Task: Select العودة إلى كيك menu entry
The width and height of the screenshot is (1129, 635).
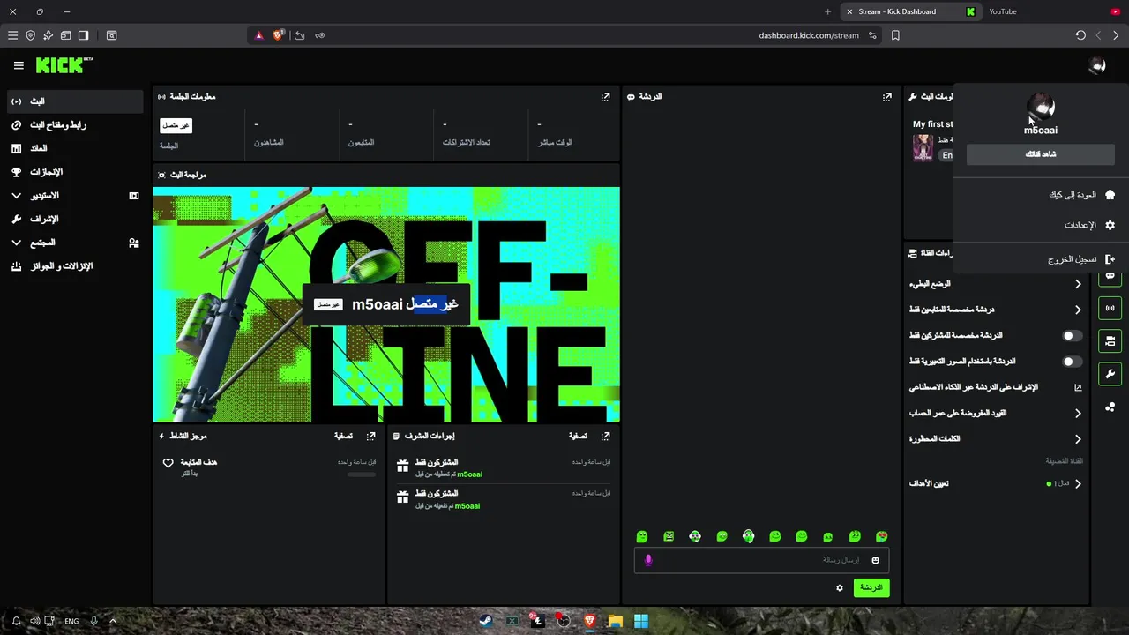Action: tap(1040, 194)
